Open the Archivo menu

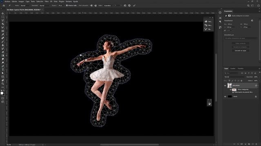point(7,1)
